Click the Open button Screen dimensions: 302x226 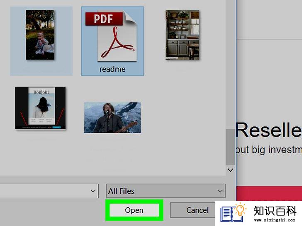tap(134, 210)
